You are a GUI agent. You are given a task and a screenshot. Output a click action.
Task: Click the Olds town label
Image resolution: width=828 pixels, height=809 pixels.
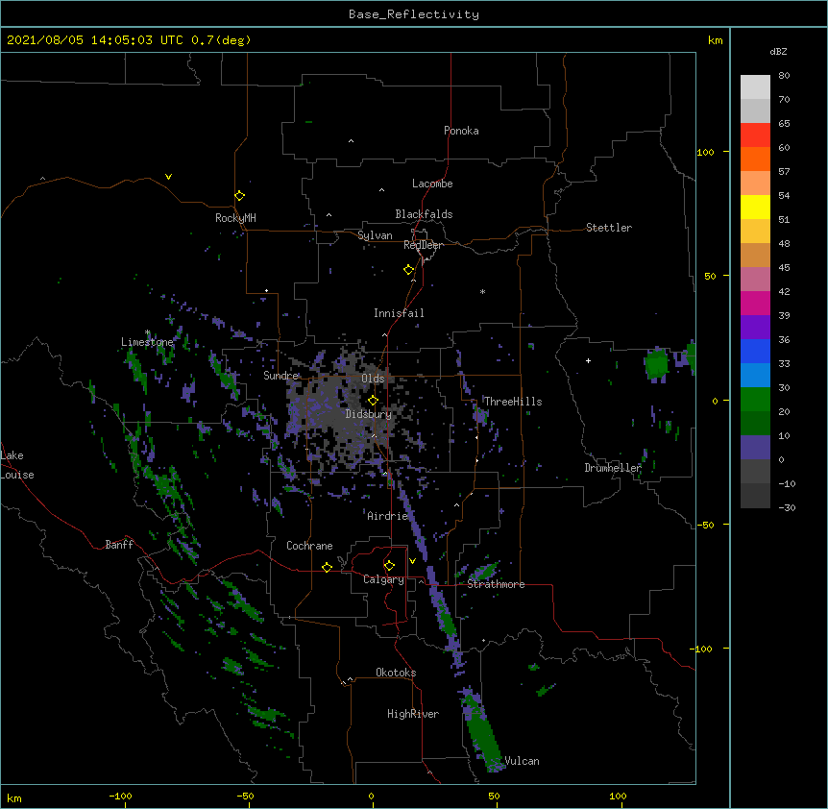tap(373, 379)
